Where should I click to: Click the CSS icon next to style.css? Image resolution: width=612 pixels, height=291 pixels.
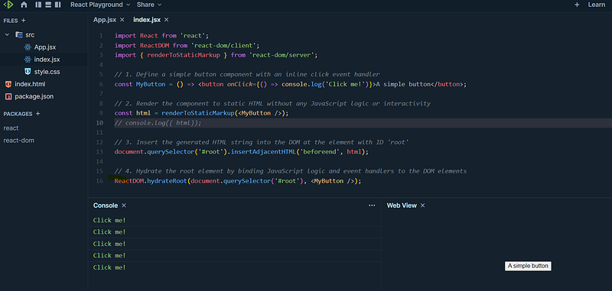tap(28, 72)
